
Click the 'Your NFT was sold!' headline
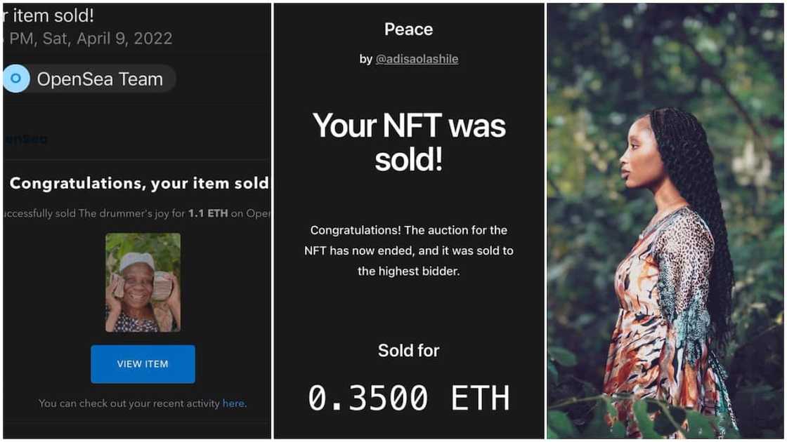pyautogui.click(x=408, y=142)
